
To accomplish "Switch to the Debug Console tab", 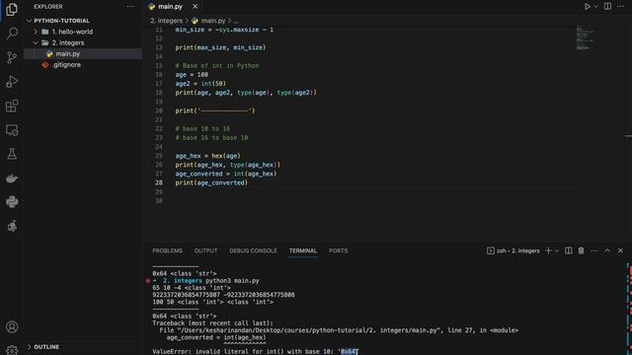I will pyautogui.click(x=253, y=250).
